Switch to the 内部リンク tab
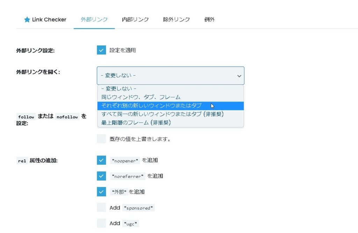The image size is (358, 233). (x=135, y=20)
